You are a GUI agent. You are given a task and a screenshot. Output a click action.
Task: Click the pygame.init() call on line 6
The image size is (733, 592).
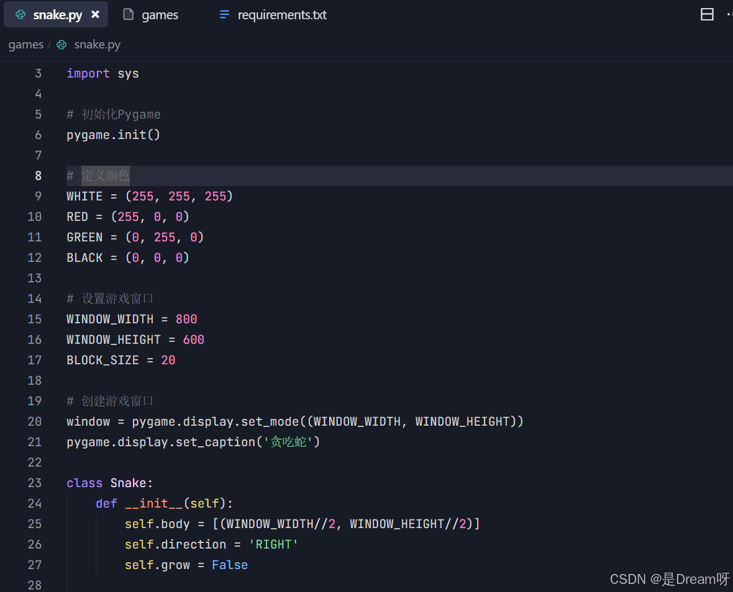point(113,135)
